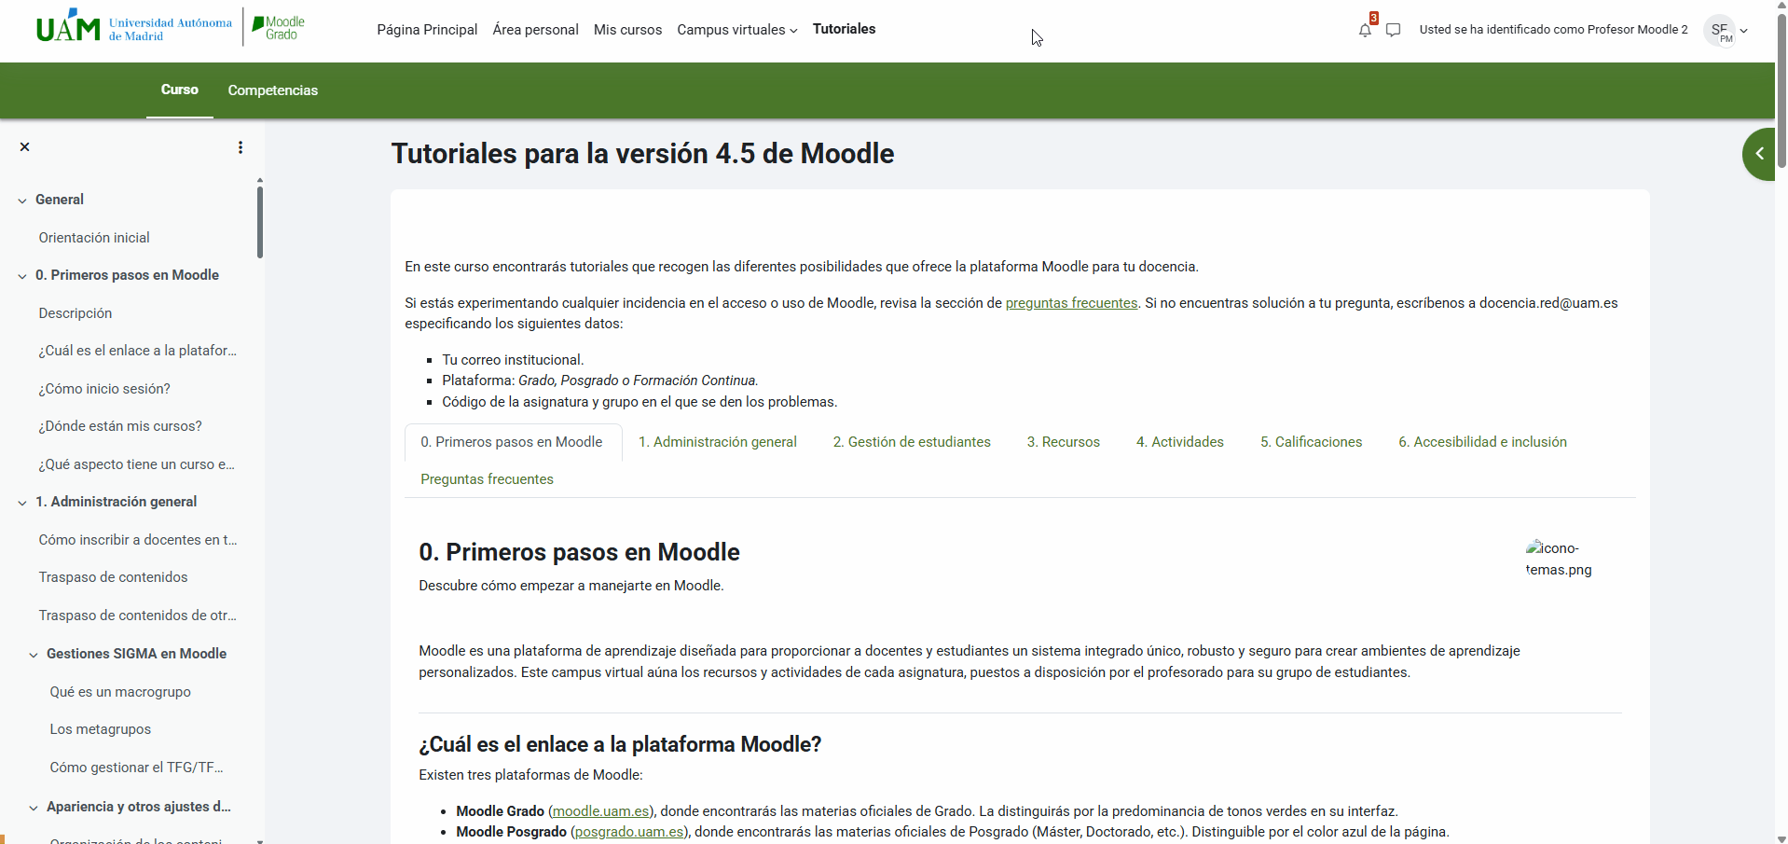Open the right block drawer arrow
The image size is (1788, 844).
(1759, 154)
